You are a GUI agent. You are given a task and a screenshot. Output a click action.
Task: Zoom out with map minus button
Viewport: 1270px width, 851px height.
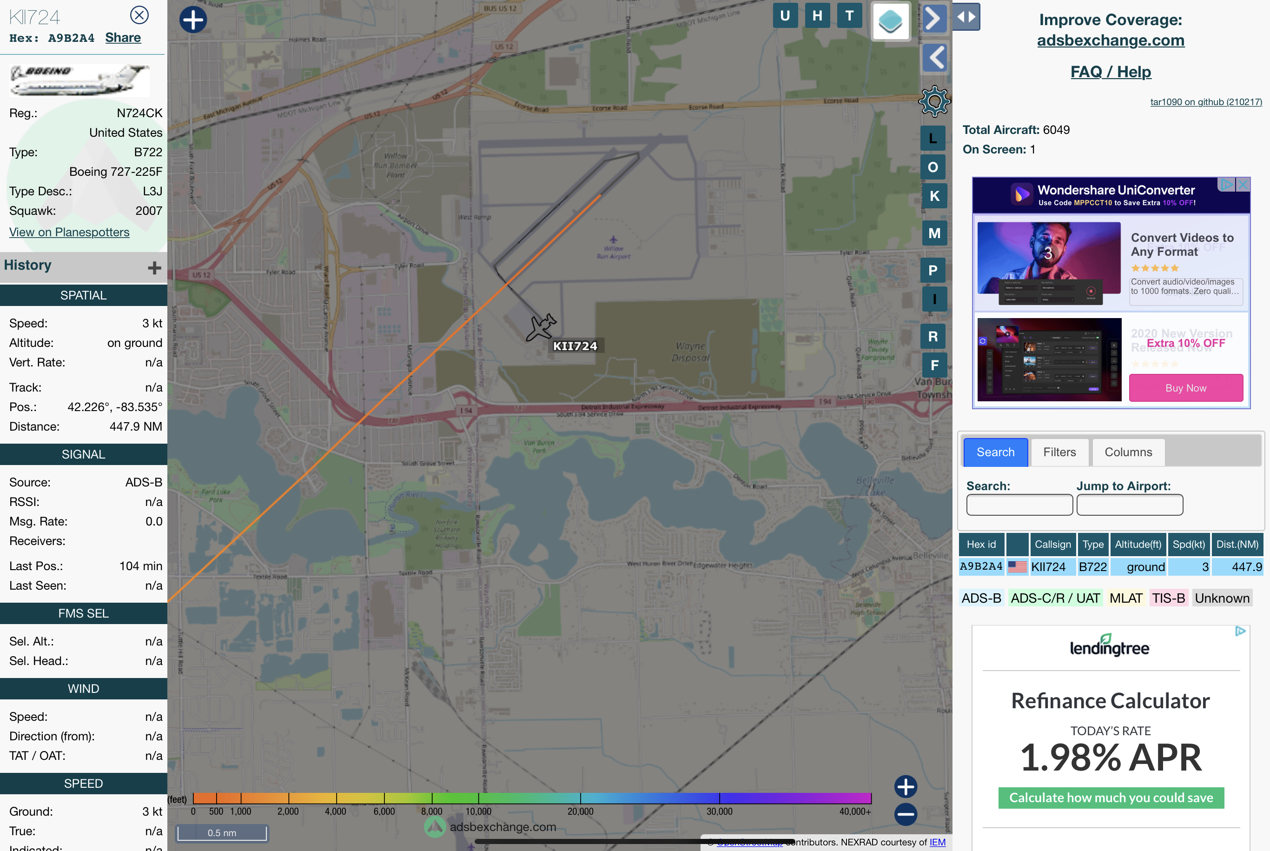click(x=906, y=814)
